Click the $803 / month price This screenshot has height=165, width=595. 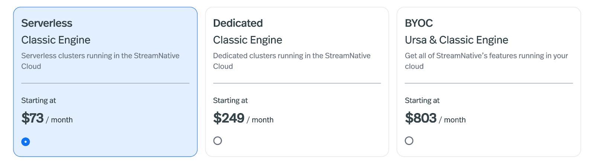tap(435, 118)
